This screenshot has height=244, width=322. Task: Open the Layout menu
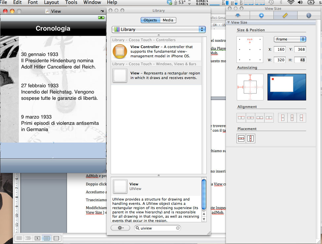tap(51, 2)
